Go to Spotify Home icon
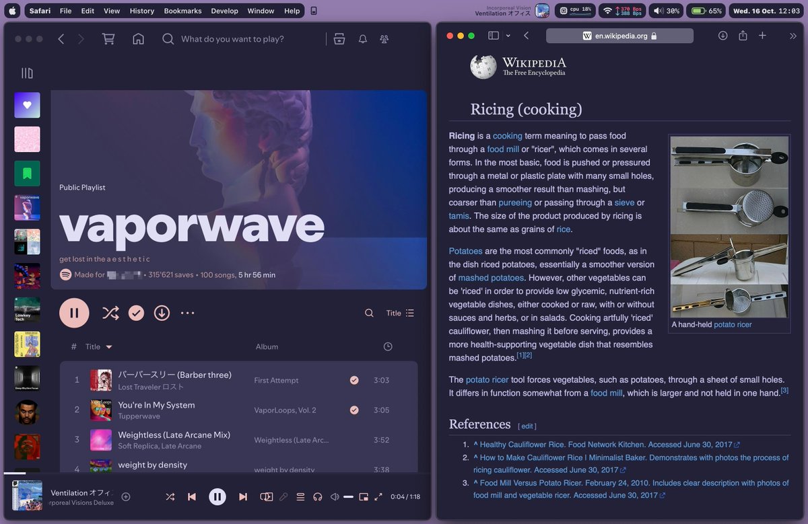This screenshot has height=524, width=808. (138, 39)
